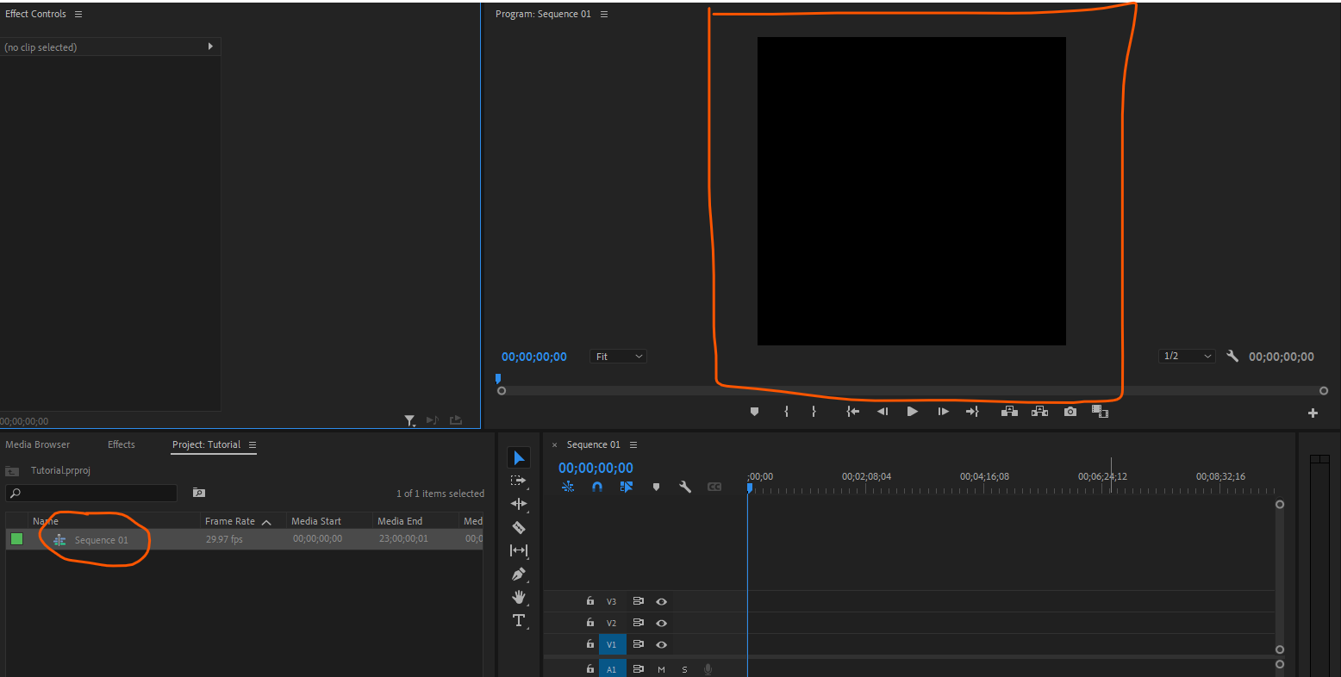Select the Selection tool arrow
The image size is (1341, 677).
(x=519, y=458)
